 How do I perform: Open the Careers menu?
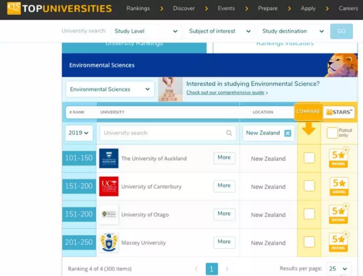348,8
